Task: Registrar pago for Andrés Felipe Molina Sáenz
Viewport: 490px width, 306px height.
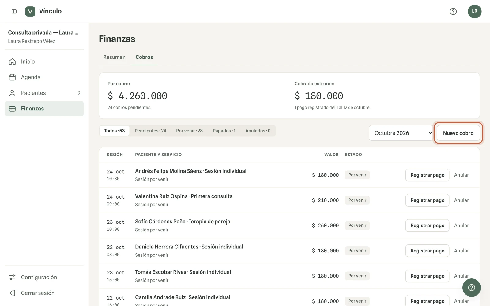Action: [x=427, y=175]
